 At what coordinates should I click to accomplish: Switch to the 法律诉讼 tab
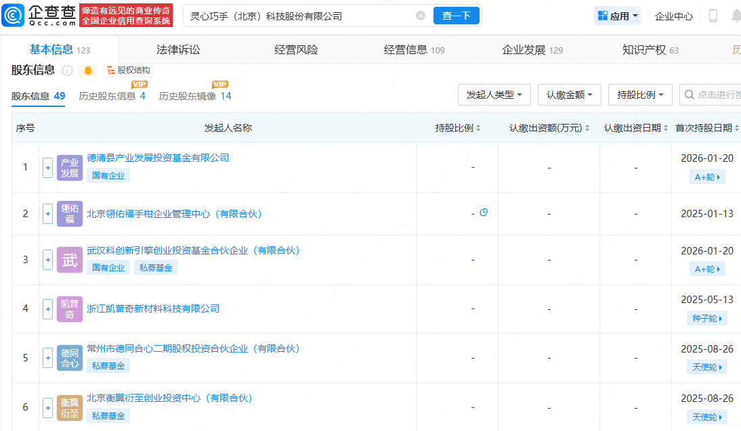[178, 49]
